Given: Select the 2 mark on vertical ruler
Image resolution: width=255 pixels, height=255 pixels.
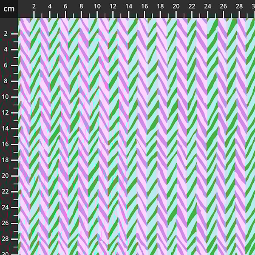Looking at the screenshot, I should [6, 34].
